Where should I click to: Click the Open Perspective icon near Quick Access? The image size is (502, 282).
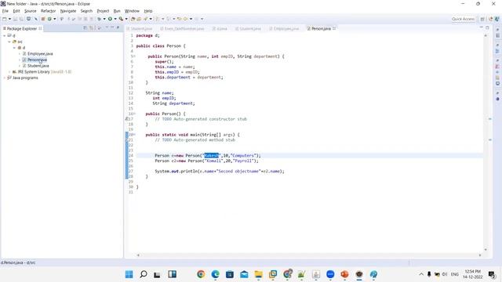[x=482, y=19]
